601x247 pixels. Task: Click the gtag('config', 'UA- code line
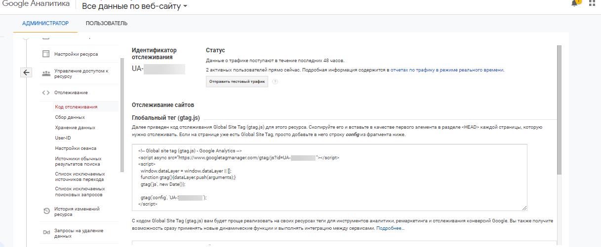[x=173, y=197]
